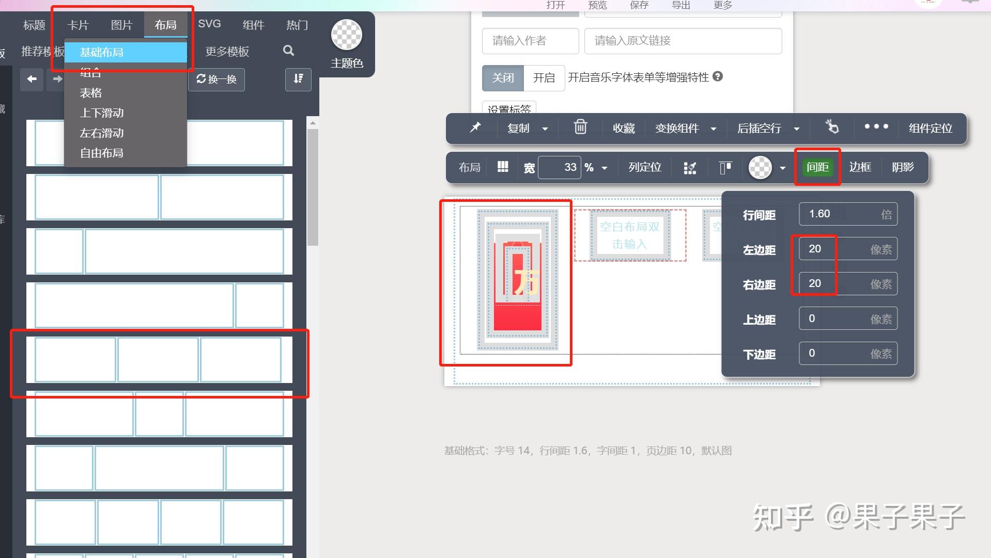The width and height of the screenshot is (991, 558).
Task: Click the back arrow button
Action: coord(32,79)
